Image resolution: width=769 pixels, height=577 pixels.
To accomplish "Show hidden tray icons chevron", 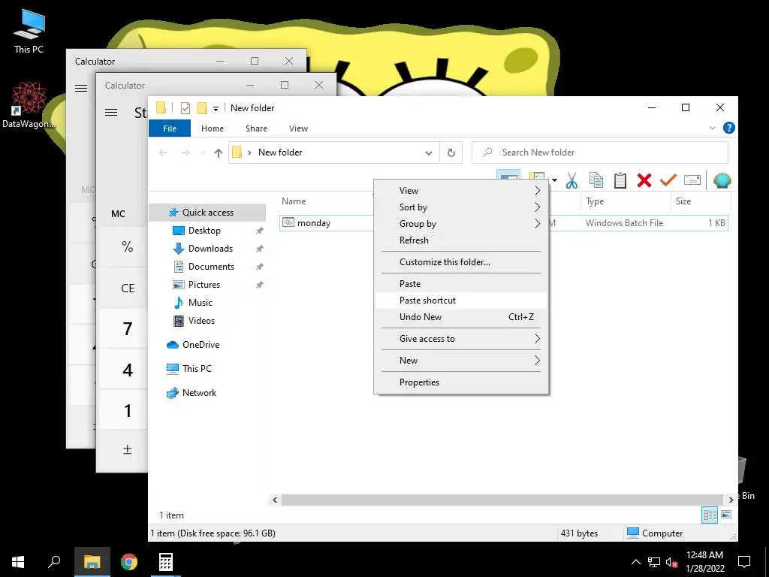I will click(635, 562).
